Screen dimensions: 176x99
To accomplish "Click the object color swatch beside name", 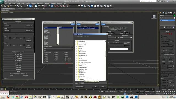I will coord(174,15).
